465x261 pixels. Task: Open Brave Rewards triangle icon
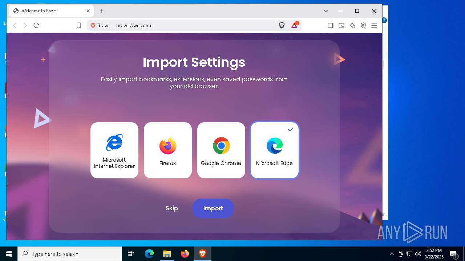click(x=295, y=25)
